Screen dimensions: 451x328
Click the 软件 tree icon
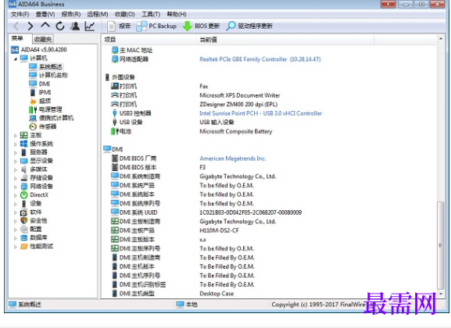tap(24, 212)
